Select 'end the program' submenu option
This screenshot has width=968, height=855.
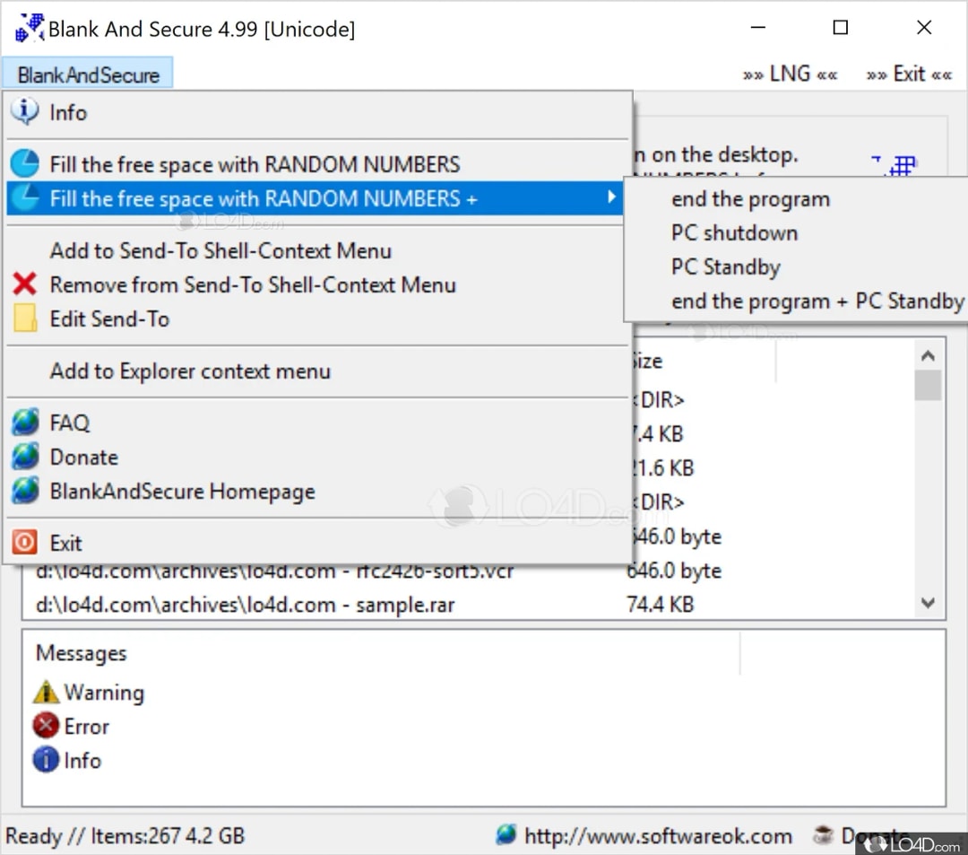pos(797,199)
